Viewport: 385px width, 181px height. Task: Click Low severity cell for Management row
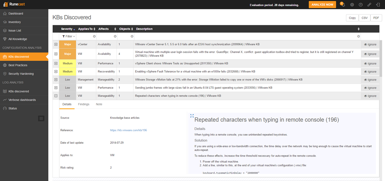pos(68,79)
